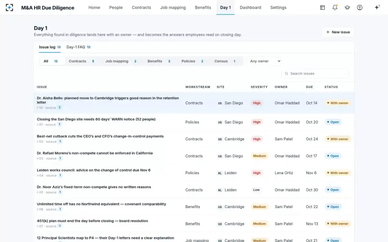
Task: Filter issues by Policies chip
Action: [x=192, y=61]
